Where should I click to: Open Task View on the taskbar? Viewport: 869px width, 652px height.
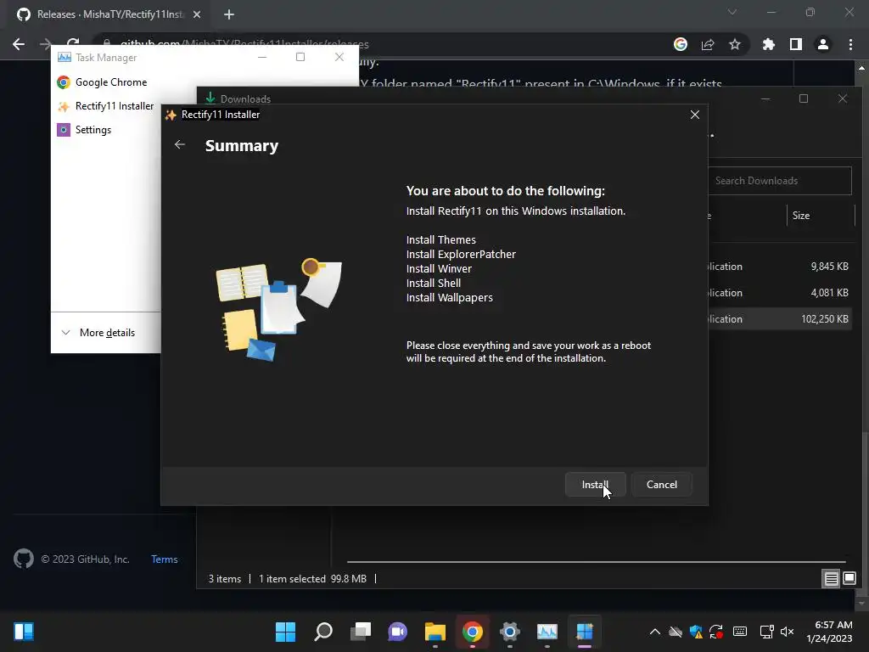pyautogui.click(x=360, y=632)
